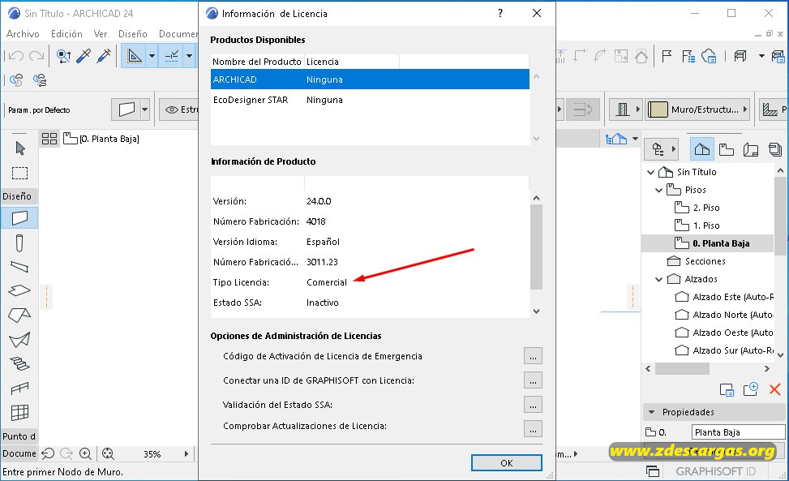Open Validación del Estado SSA button

[533, 405]
